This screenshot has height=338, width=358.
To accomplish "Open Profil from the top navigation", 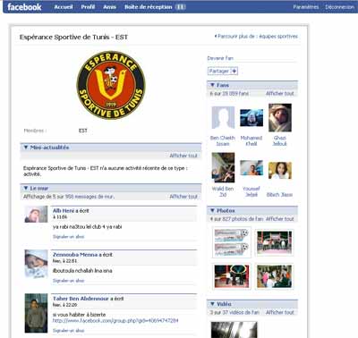I will pyautogui.click(x=88, y=7).
